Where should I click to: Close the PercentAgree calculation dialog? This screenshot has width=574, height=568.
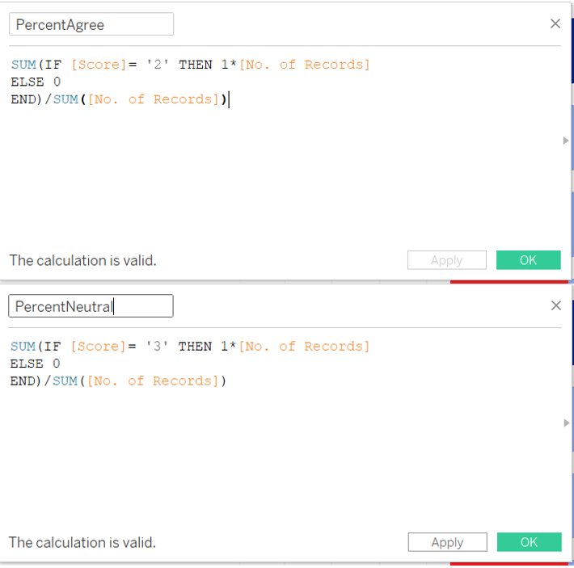555,24
